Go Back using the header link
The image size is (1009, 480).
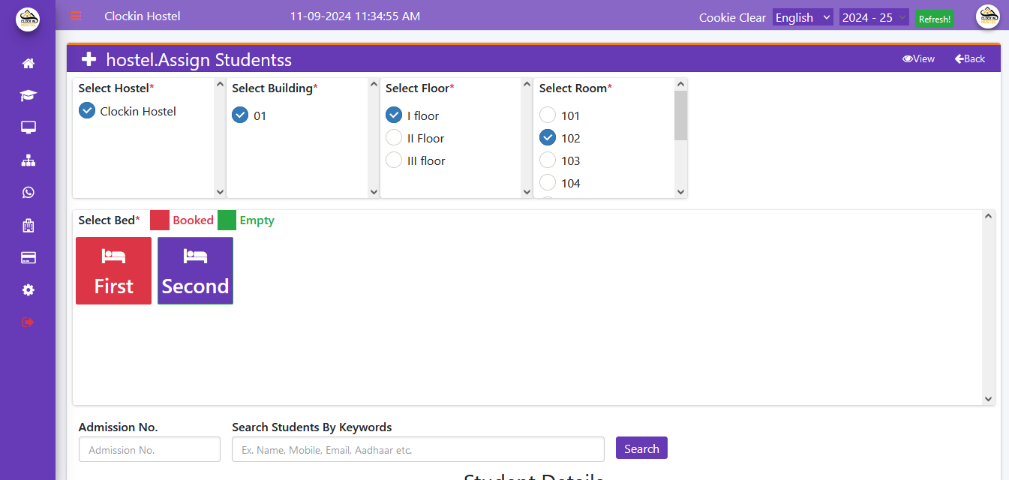point(970,58)
